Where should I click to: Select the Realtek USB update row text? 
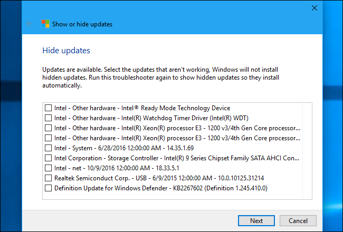[159, 178]
